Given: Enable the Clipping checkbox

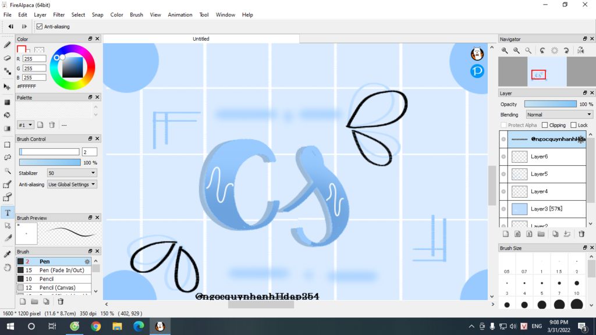Looking at the screenshot, I should [x=545, y=125].
